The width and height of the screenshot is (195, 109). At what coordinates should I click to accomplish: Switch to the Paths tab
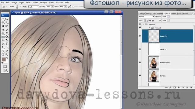pyautogui.click(x=179, y=13)
